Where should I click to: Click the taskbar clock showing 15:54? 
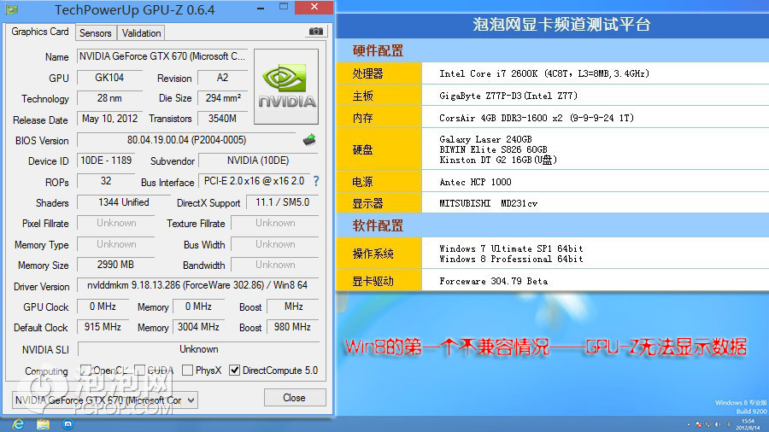click(747, 423)
